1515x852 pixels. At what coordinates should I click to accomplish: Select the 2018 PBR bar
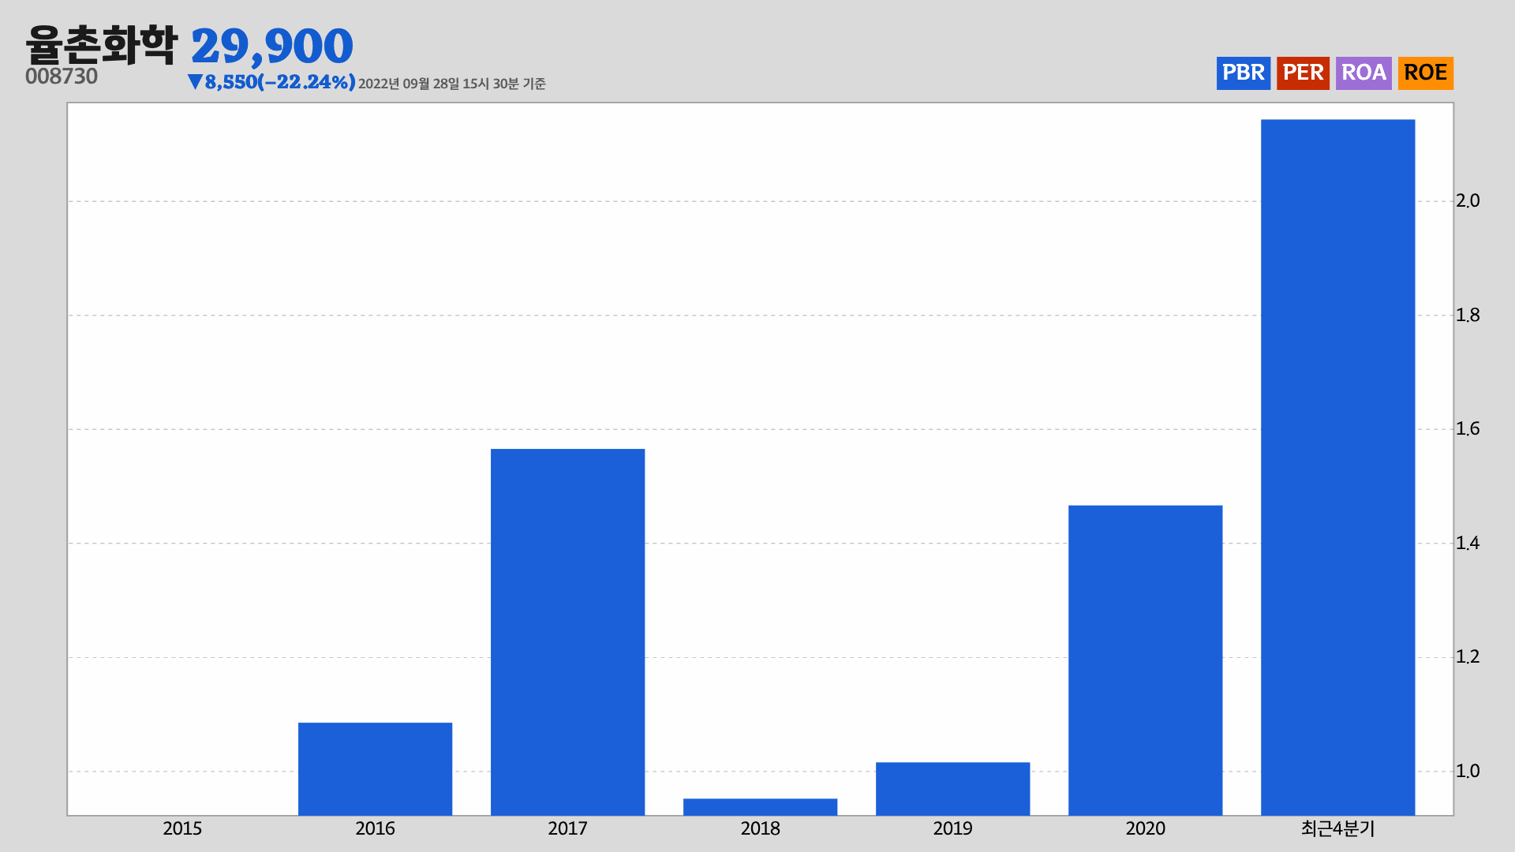click(760, 807)
